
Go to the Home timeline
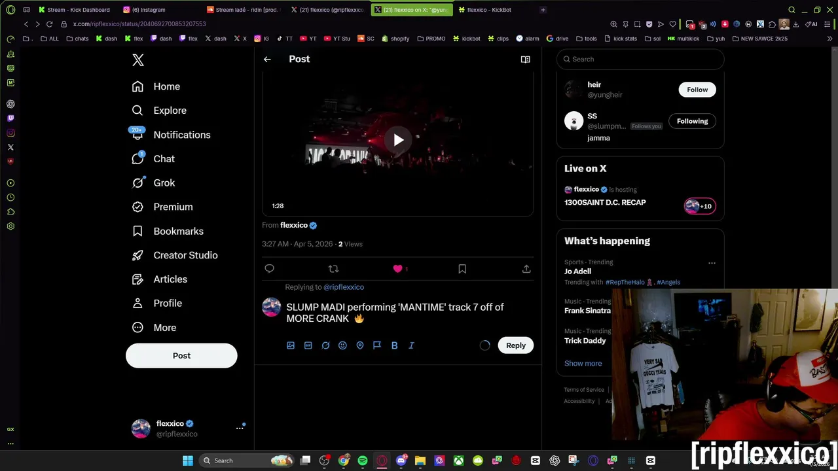156,86
